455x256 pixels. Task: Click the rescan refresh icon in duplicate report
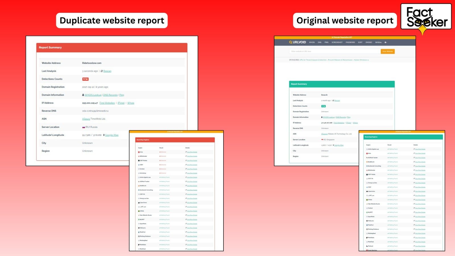tap(102, 71)
